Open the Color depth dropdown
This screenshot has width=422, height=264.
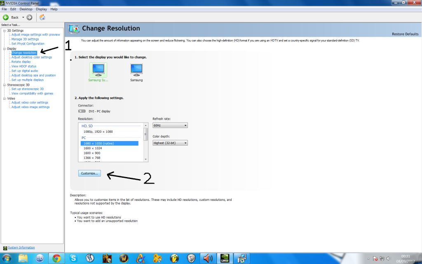click(170, 143)
